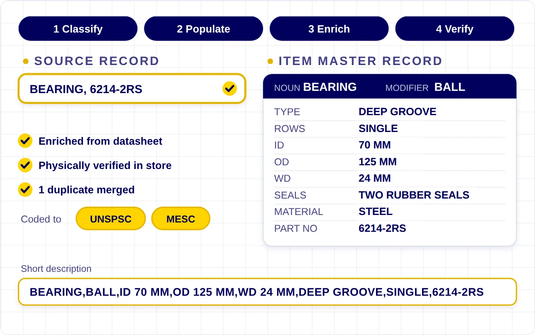Click the Short description label
This screenshot has width=535, height=335.
(x=56, y=269)
